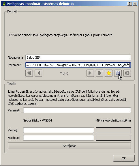Go to the next CRS record
139x166 pixels.
point(90,73)
